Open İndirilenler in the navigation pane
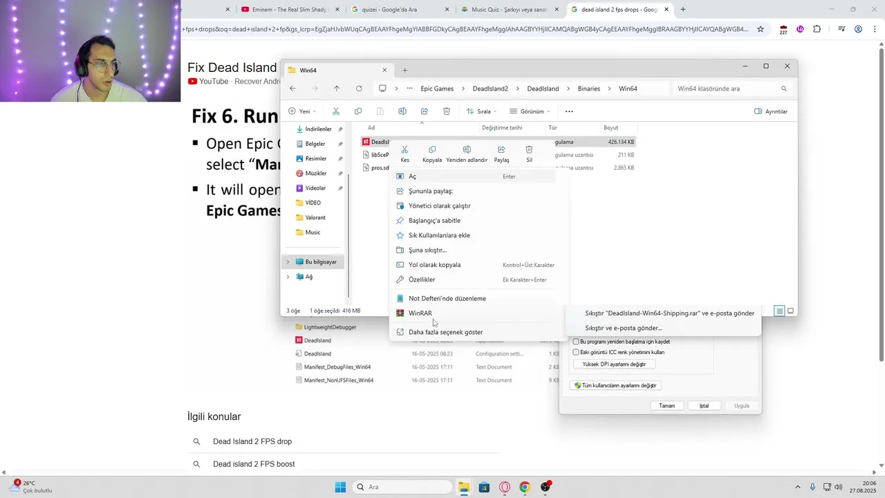The width and height of the screenshot is (885, 498). click(x=319, y=129)
